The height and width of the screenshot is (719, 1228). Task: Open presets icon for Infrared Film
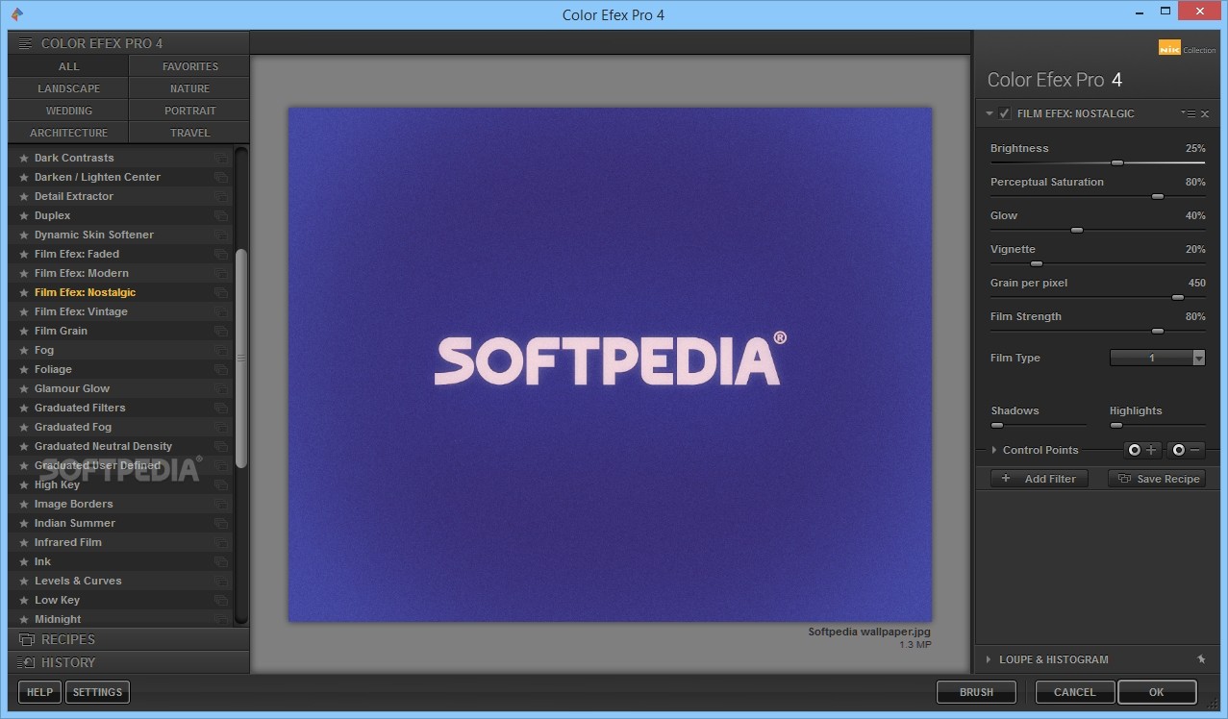pyautogui.click(x=221, y=542)
